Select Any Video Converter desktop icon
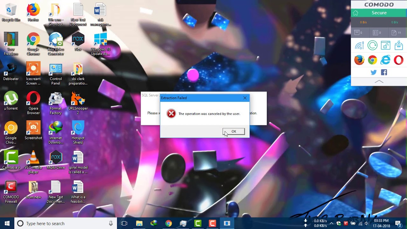The height and width of the screenshot is (229, 407). coord(56,44)
